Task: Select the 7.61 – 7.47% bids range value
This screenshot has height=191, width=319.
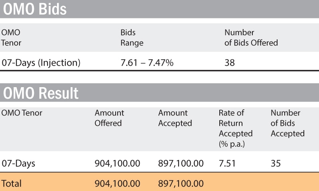Action: click(147, 62)
